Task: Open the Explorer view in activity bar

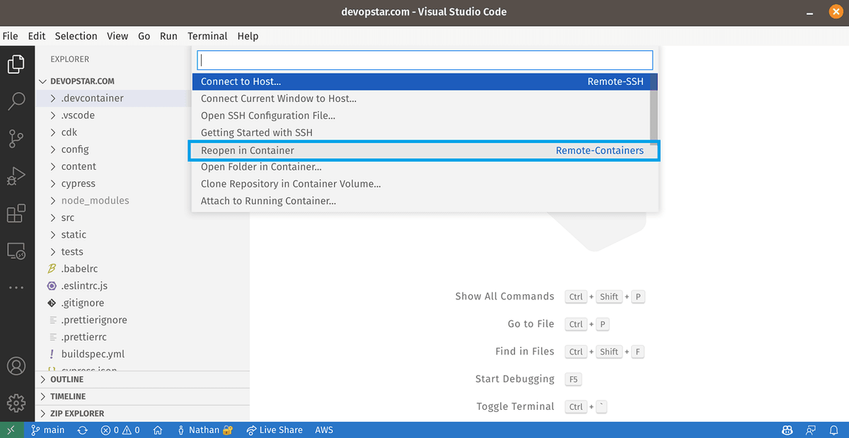Action: tap(16, 65)
